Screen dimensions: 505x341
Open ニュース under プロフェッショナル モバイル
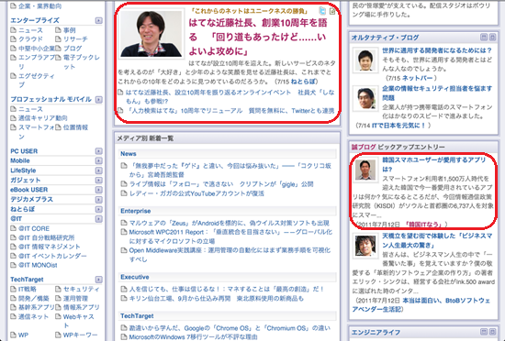(x=30, y=109)
